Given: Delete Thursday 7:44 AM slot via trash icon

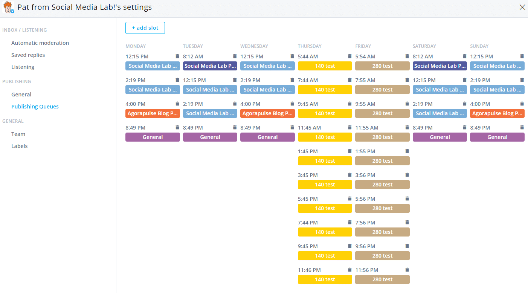Looking at the screenshot, I should 350,80.
